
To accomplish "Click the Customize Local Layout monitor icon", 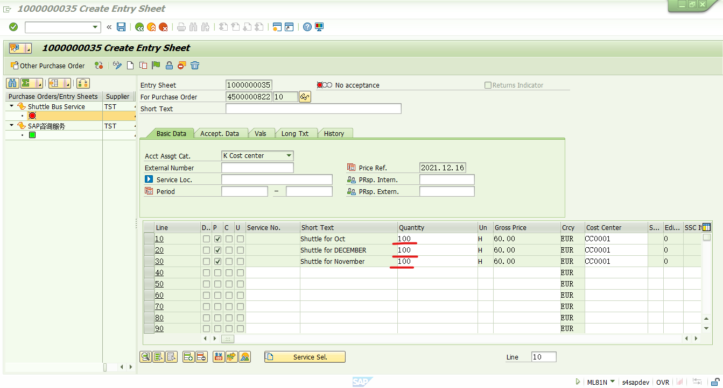I will (319, 27).
